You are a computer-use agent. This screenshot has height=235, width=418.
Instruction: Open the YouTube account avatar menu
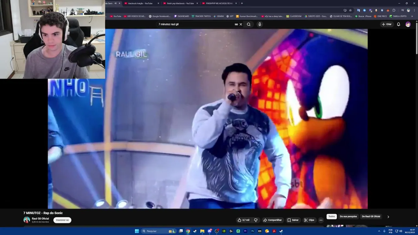(x=408, y=24)
